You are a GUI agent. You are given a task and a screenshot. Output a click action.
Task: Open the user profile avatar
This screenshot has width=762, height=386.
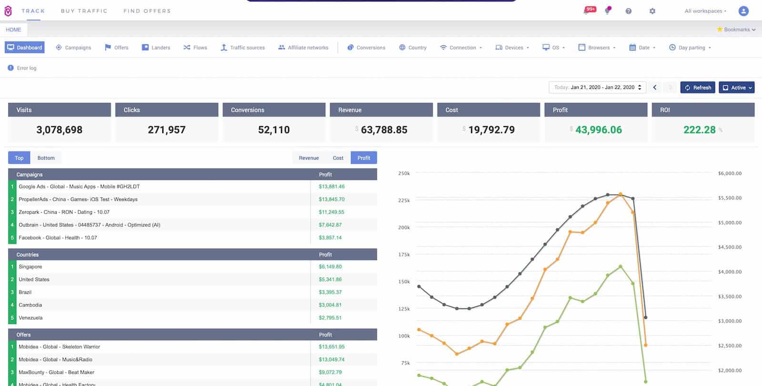click(x=743, y=11)
